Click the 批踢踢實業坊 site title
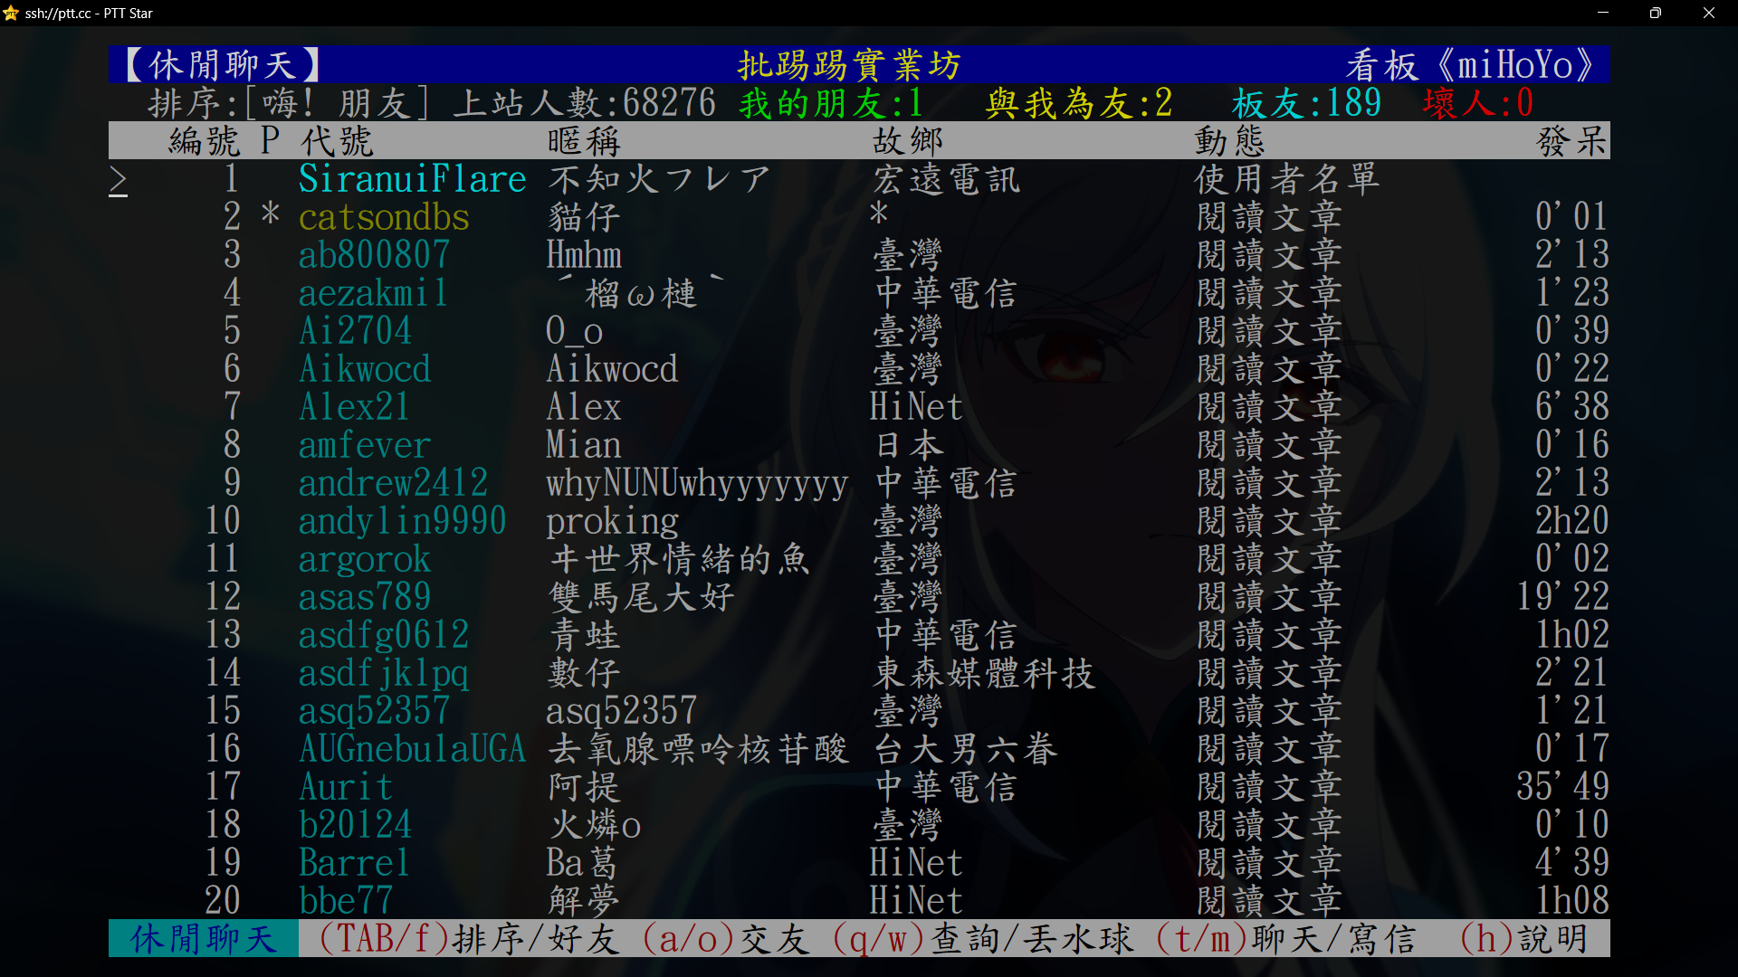 pos(849,65)
